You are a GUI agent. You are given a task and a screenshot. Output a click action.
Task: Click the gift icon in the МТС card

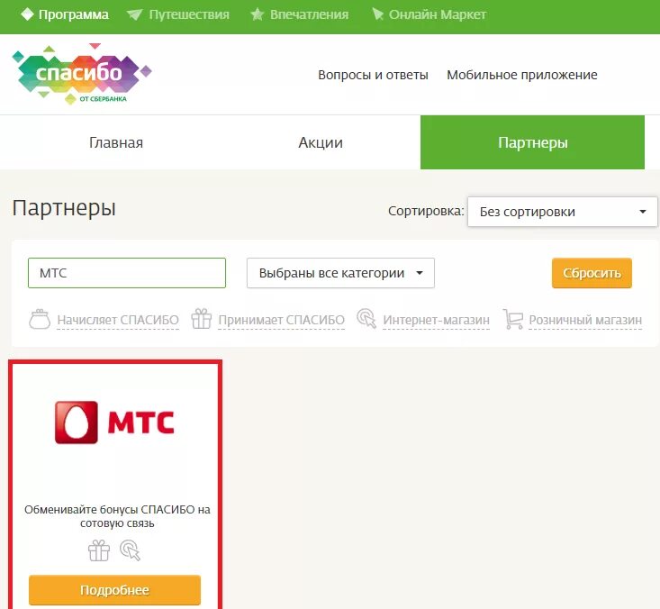[99, 550]
